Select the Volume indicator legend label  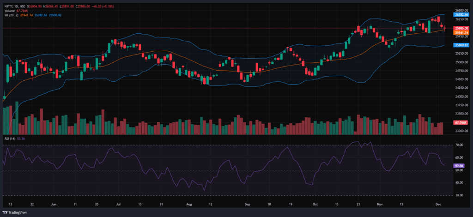(x=10, y=11)
